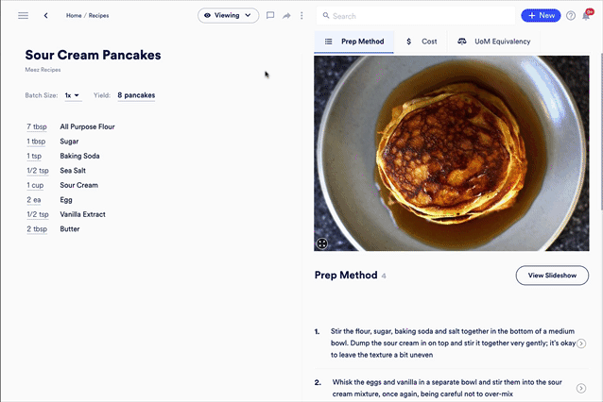
Task: Open the three-dot more options menu
Action: point(301,16)
